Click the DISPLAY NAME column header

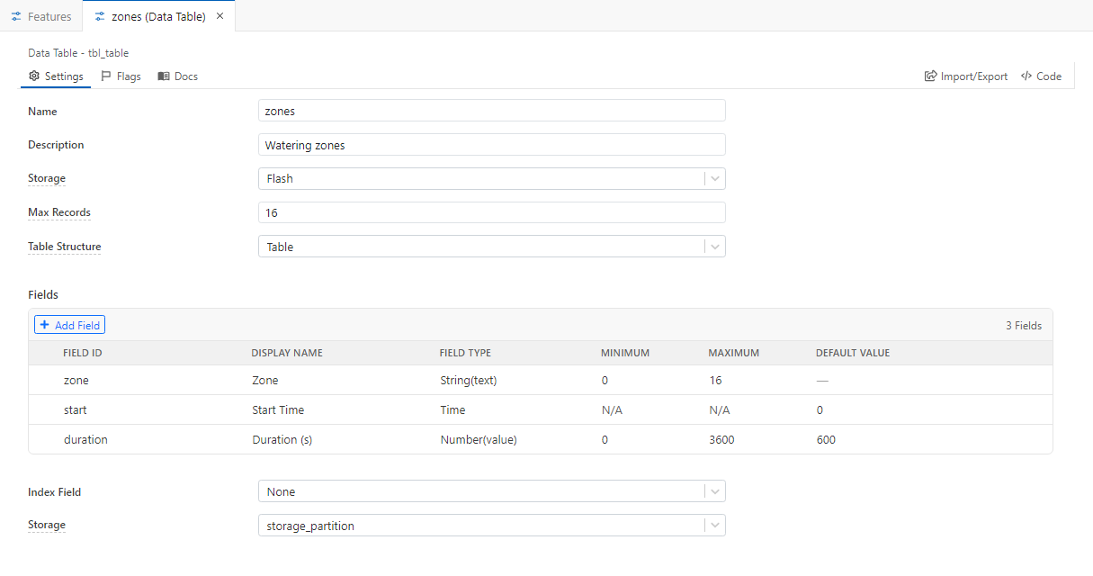[x=287, y=353]
